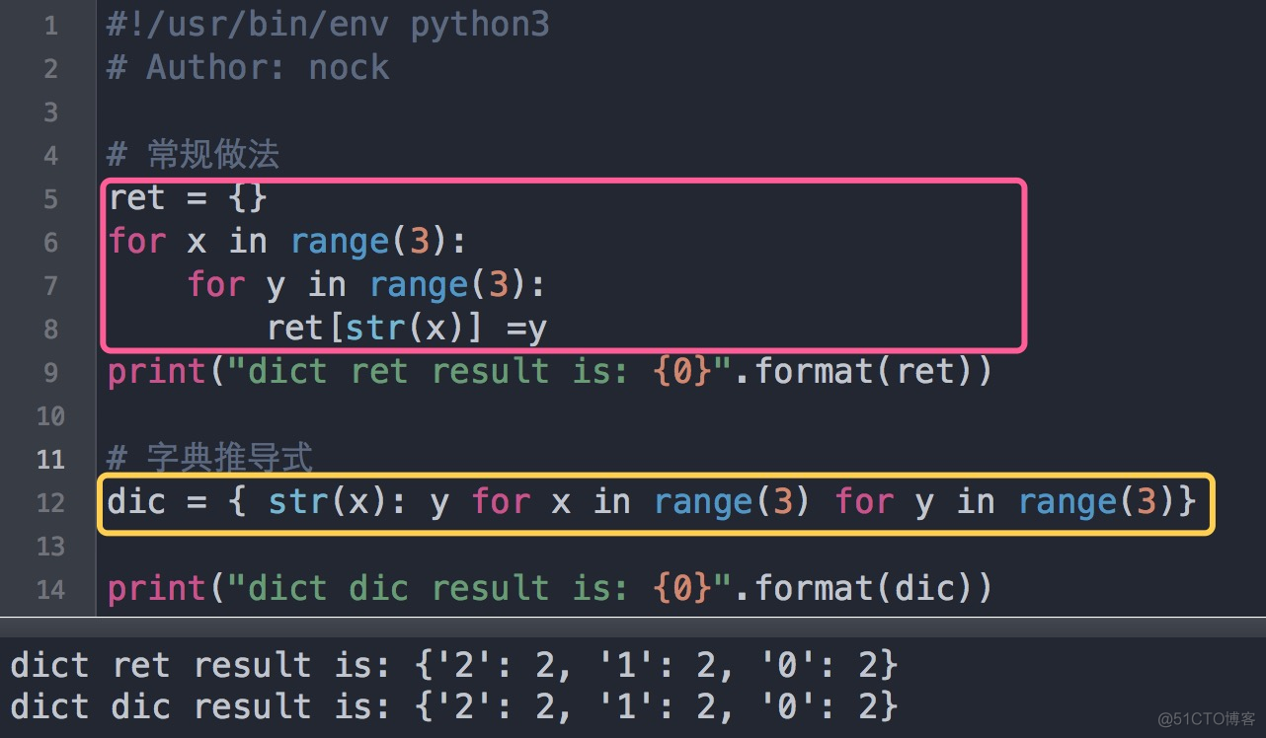
Task: Click line number 12 in gutter
Action: [49, 503]
